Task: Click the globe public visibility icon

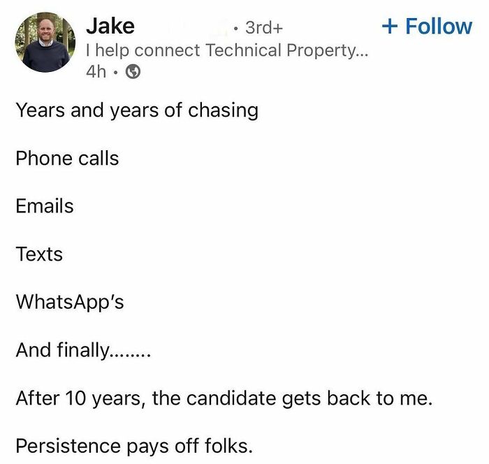Action: point(133,72)
